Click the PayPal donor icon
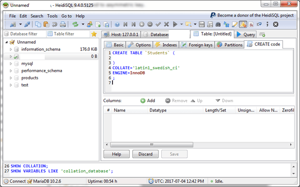Image resolution: width=300 pixels, height=187 pixels. (213, 15)
